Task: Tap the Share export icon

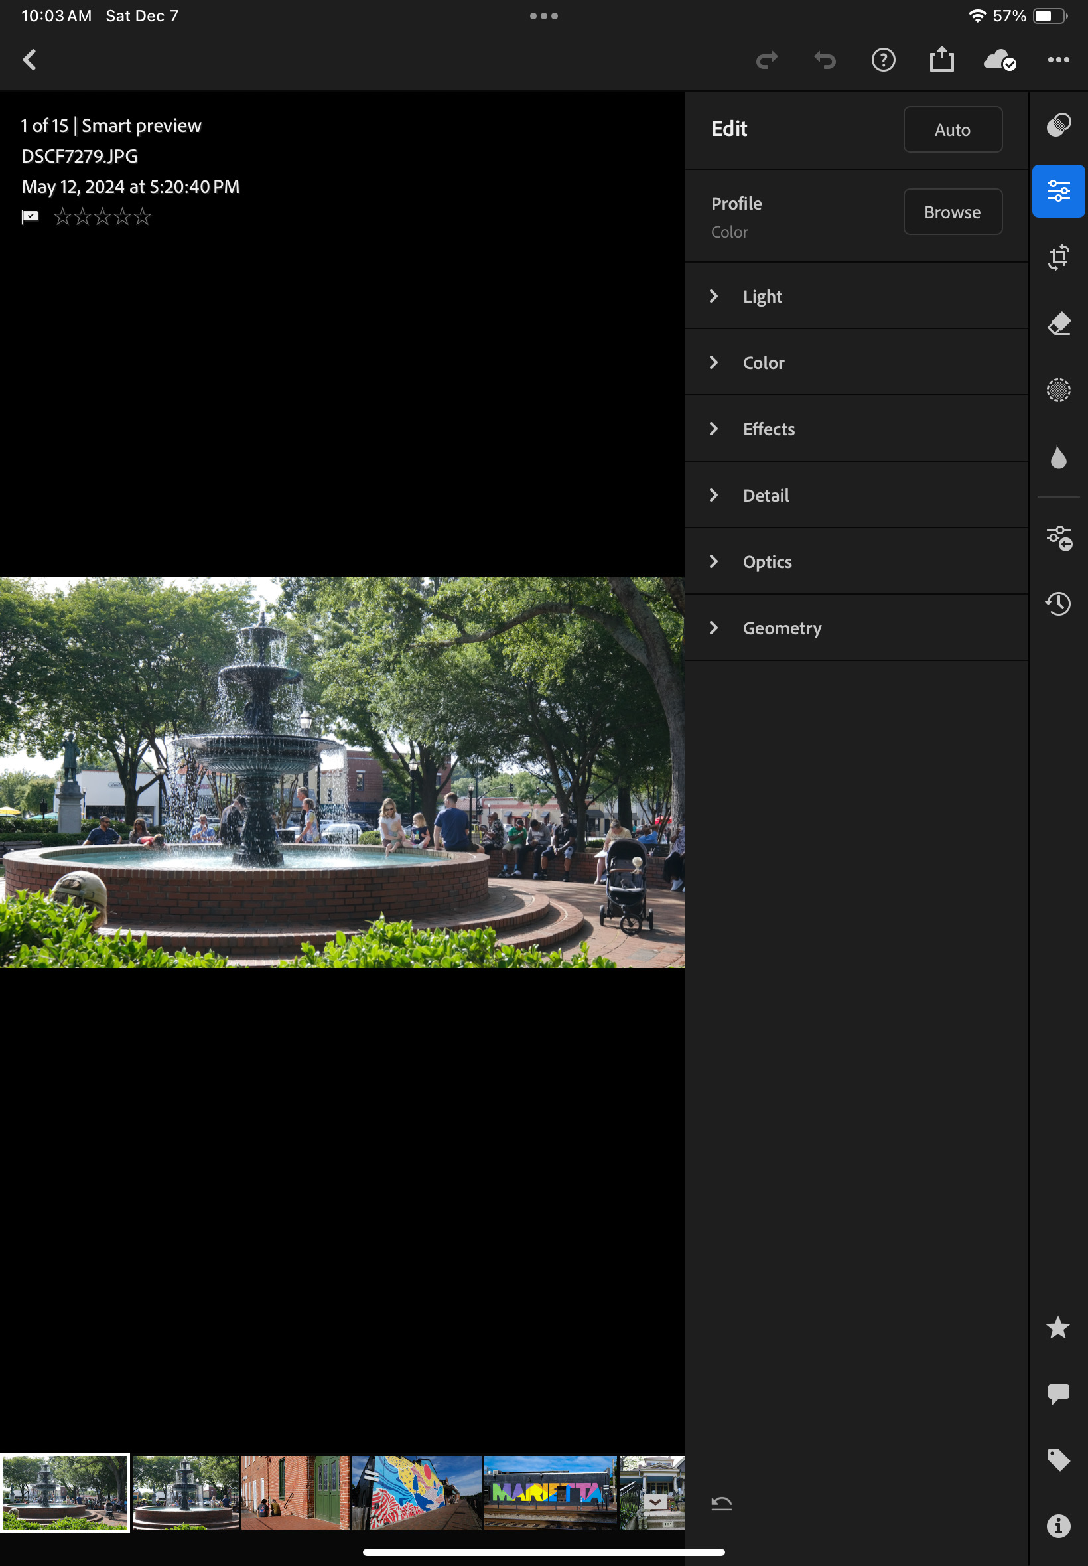Action: pyautogui.click(x=941, y=60)
